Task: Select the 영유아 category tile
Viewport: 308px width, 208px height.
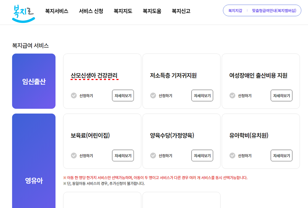Action: pyautogui.click(x=34, y=161)
